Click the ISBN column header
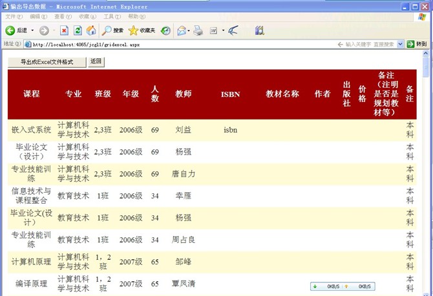The image size is (433, 296). point(230,94)
